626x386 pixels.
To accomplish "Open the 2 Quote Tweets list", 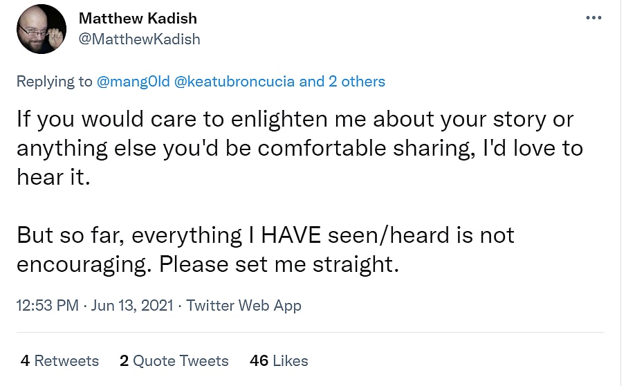I will coord(174,360).
